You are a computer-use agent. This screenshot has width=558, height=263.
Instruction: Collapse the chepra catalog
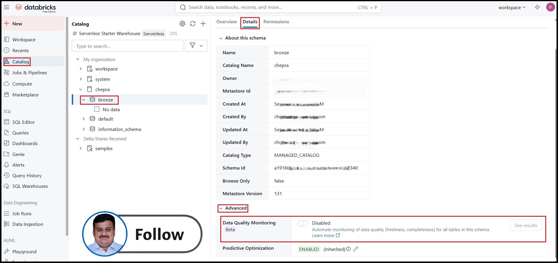coord(81,89)
